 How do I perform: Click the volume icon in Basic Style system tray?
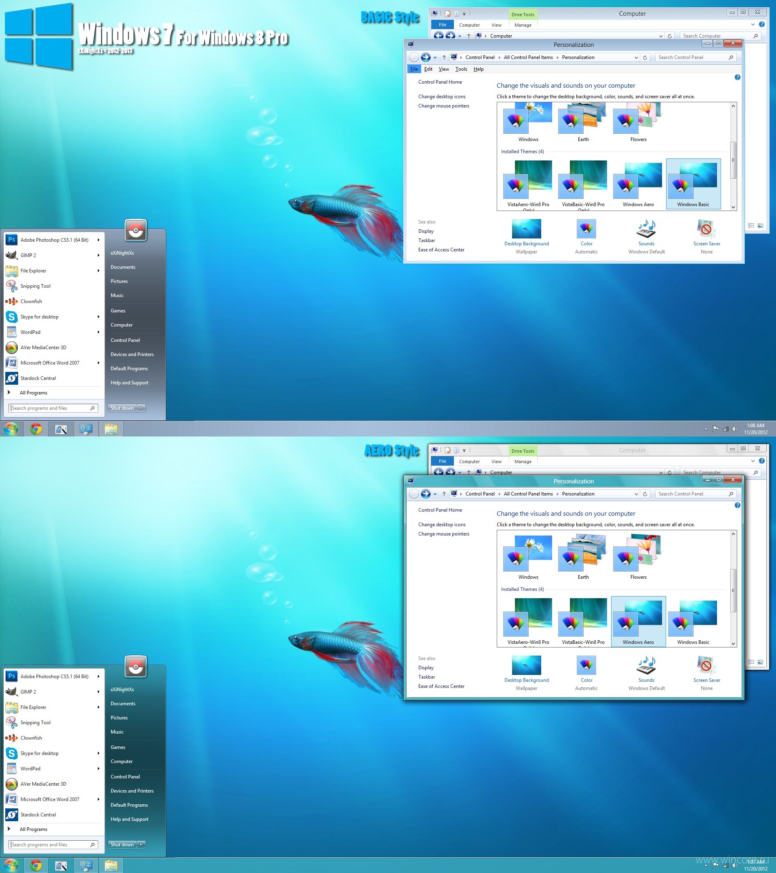[x=735, y=429]
